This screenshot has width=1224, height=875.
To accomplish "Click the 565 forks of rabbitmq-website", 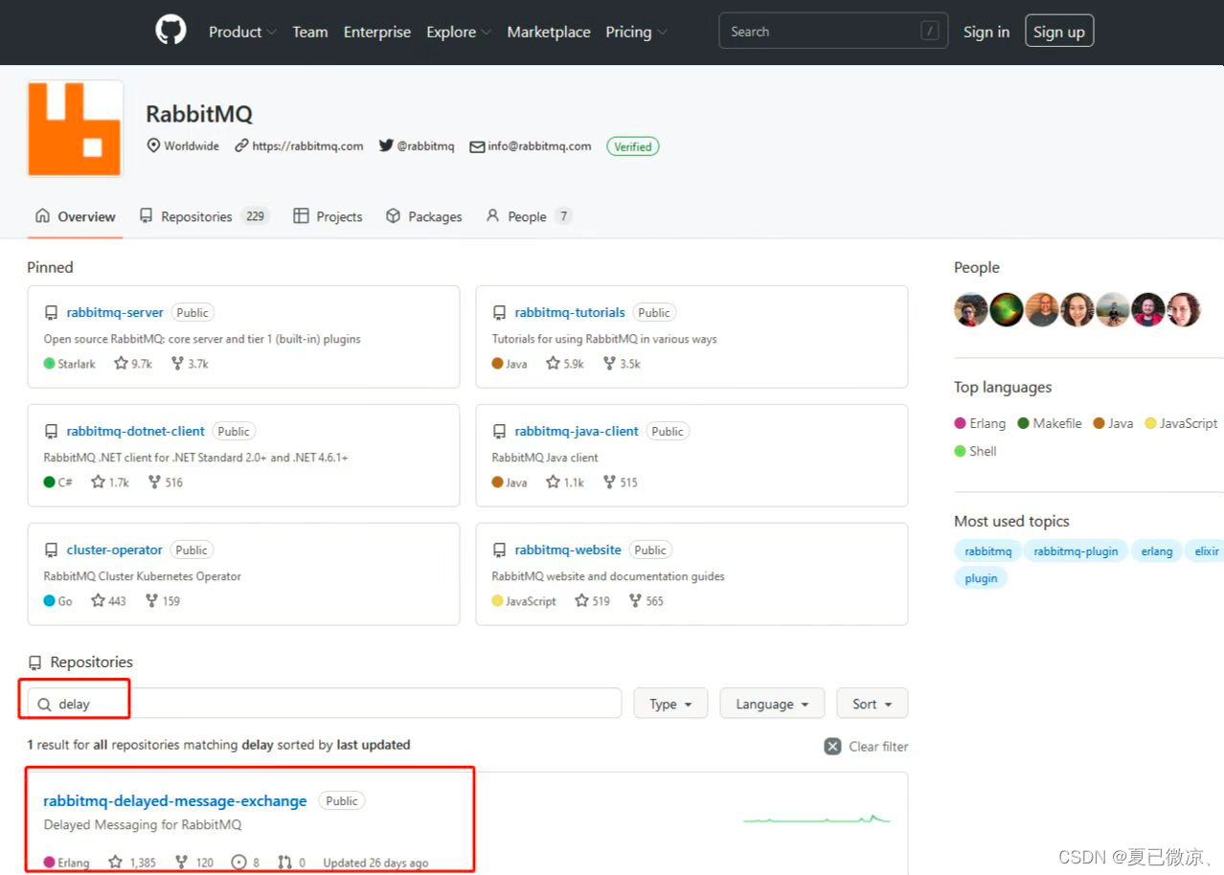I will (x=646, y=601).
